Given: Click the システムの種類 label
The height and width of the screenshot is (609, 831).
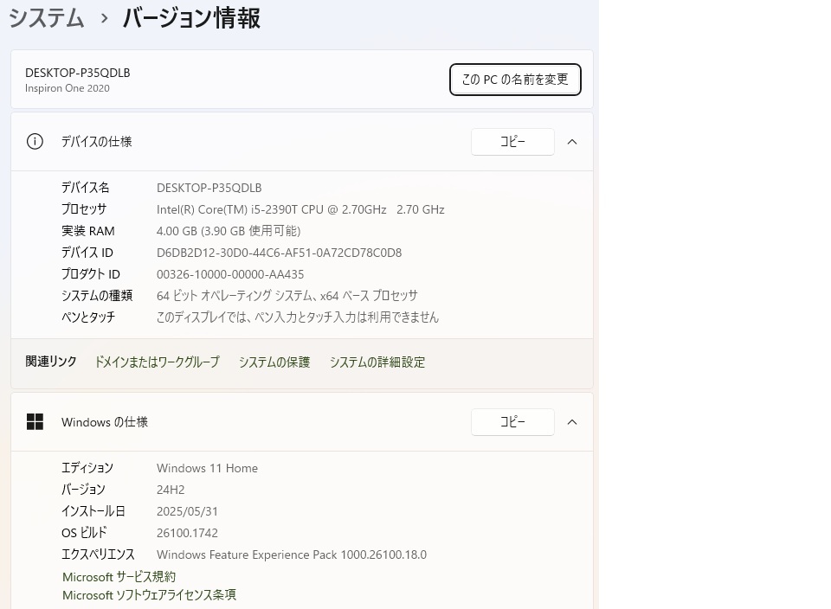Looking at the screenshot, I should (96, 296).
